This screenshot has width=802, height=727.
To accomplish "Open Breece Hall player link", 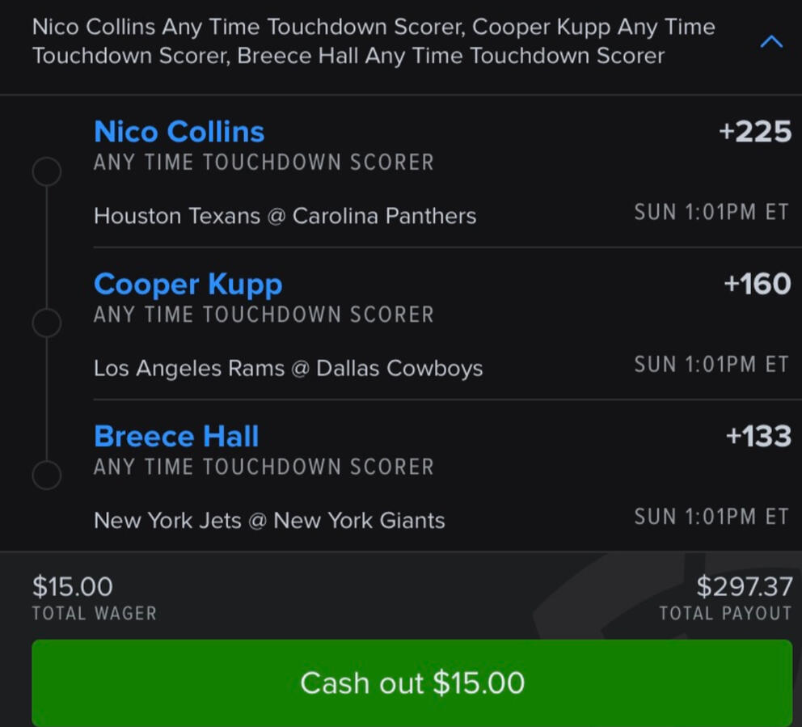I will point(176,437).
